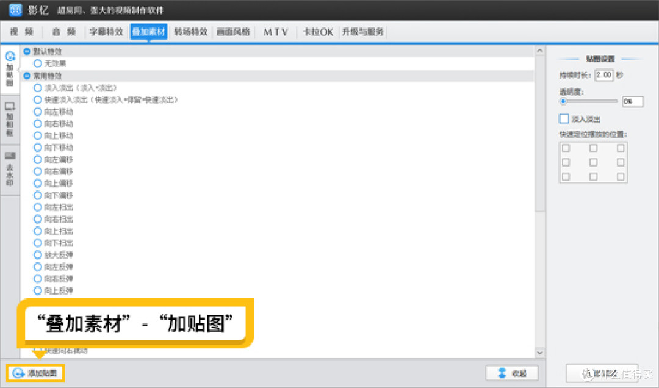Click the 添加贴图 button
This screenshot has width=659, height=388.
coord(35,373)
